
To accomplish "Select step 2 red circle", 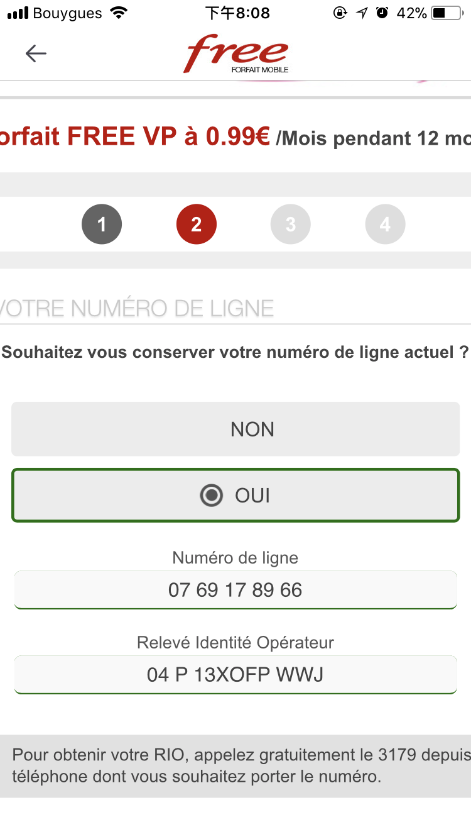I will pyautogui.click(x=197, y=225).
